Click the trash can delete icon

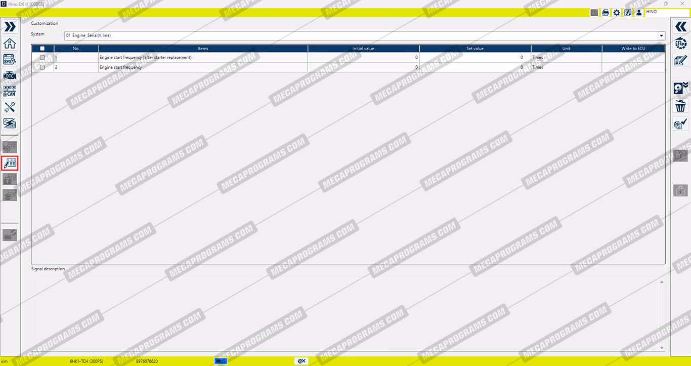click(681, 106)
